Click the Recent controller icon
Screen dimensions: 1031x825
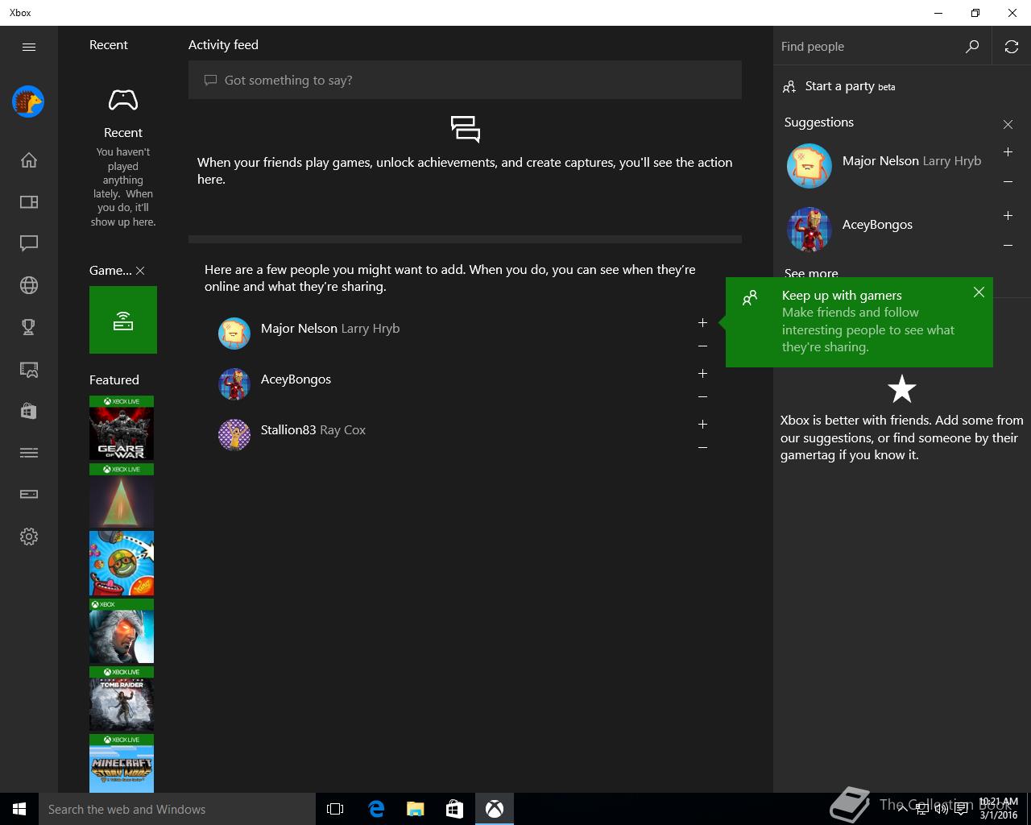click(x=123, y=100)
